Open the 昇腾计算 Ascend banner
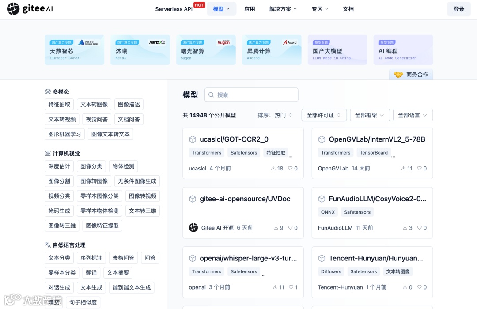Viewport: 477px width, 309px height. pyautogui.click(x=272, y=49)
